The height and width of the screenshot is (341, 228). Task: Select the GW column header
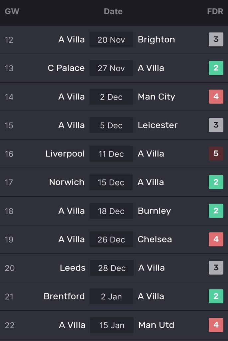click(12, 11)
